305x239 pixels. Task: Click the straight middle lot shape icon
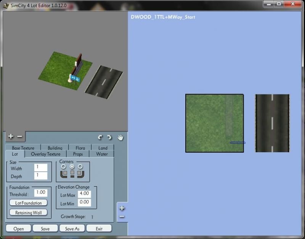(72, 174)
